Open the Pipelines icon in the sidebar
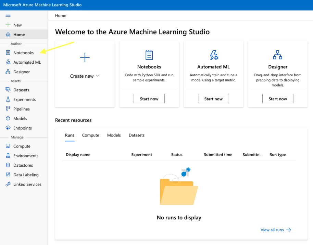The image size is (313, 245). pyautogui.click(x=8, y=109)
